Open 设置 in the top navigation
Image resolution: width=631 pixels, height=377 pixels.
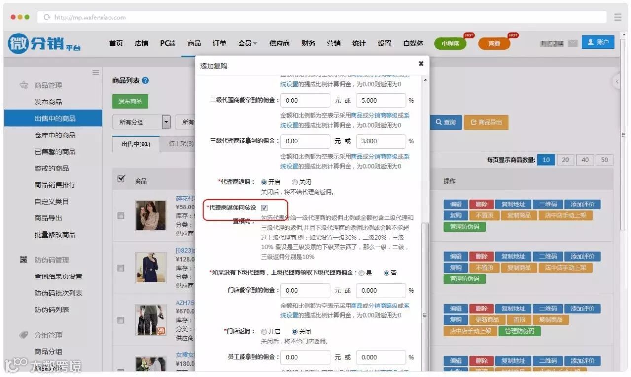pyautogui.click(x=385, y=43)
